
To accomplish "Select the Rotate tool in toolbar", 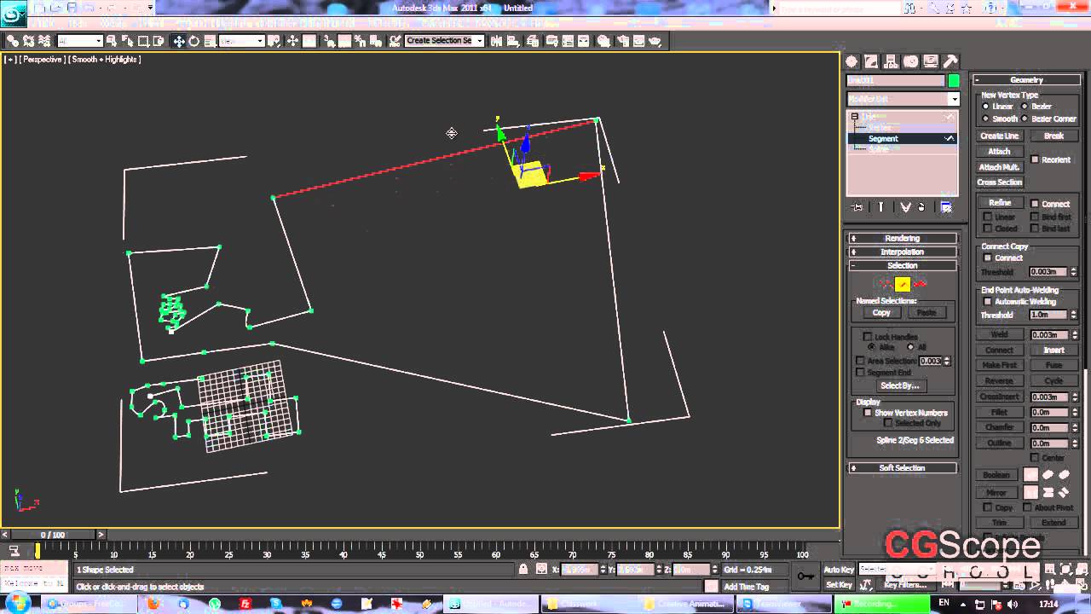I will pyautogui.click(x=193, y=41).
